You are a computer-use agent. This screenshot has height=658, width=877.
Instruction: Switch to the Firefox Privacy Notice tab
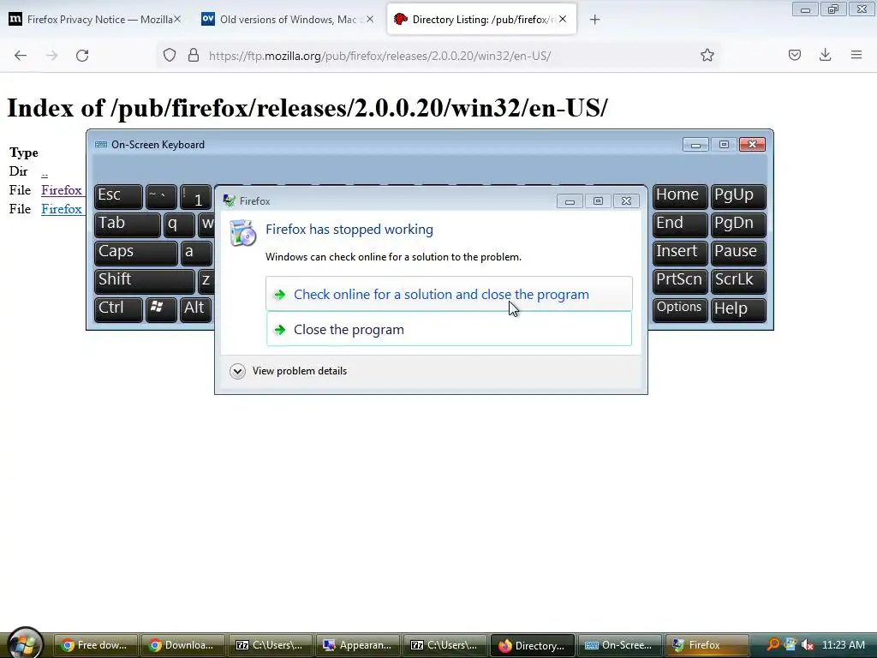[95, 20]
